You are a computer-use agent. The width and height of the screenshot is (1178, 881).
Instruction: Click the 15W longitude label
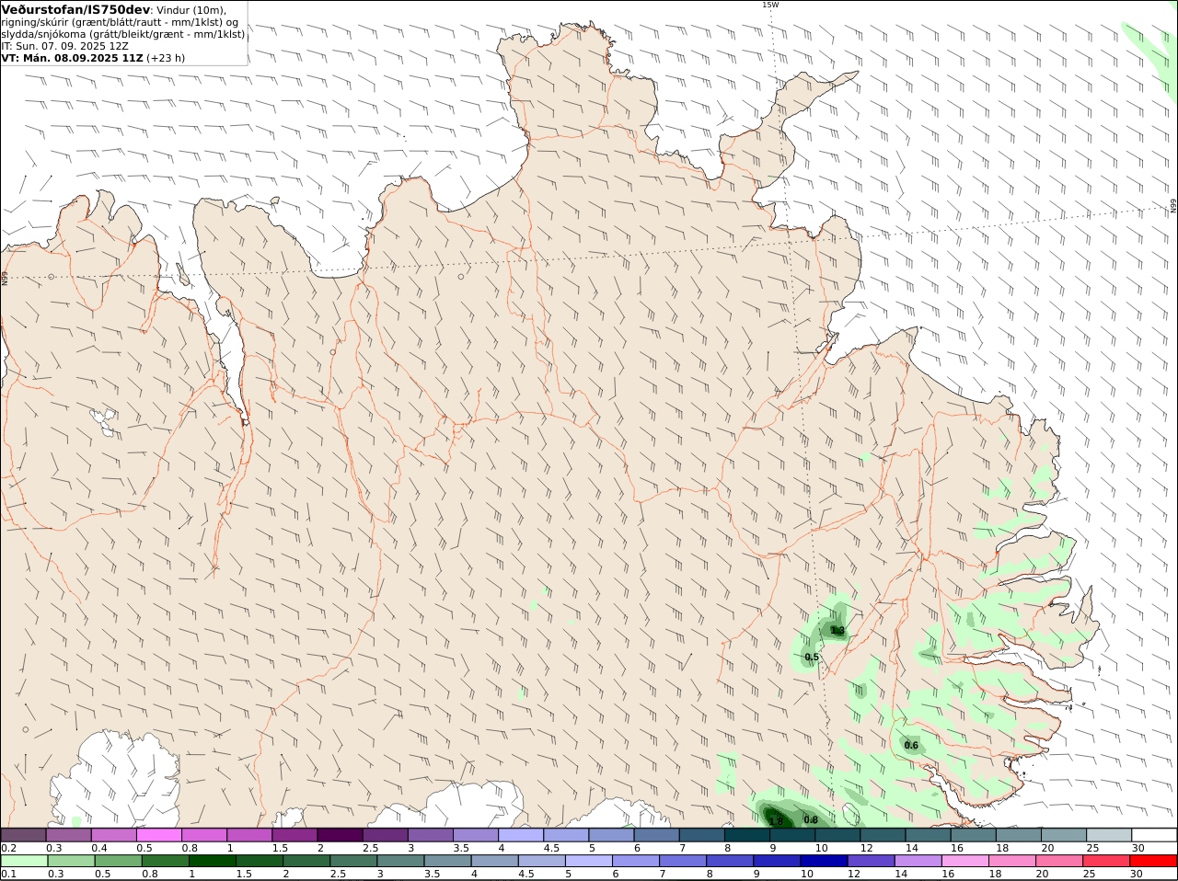point(770,5)
